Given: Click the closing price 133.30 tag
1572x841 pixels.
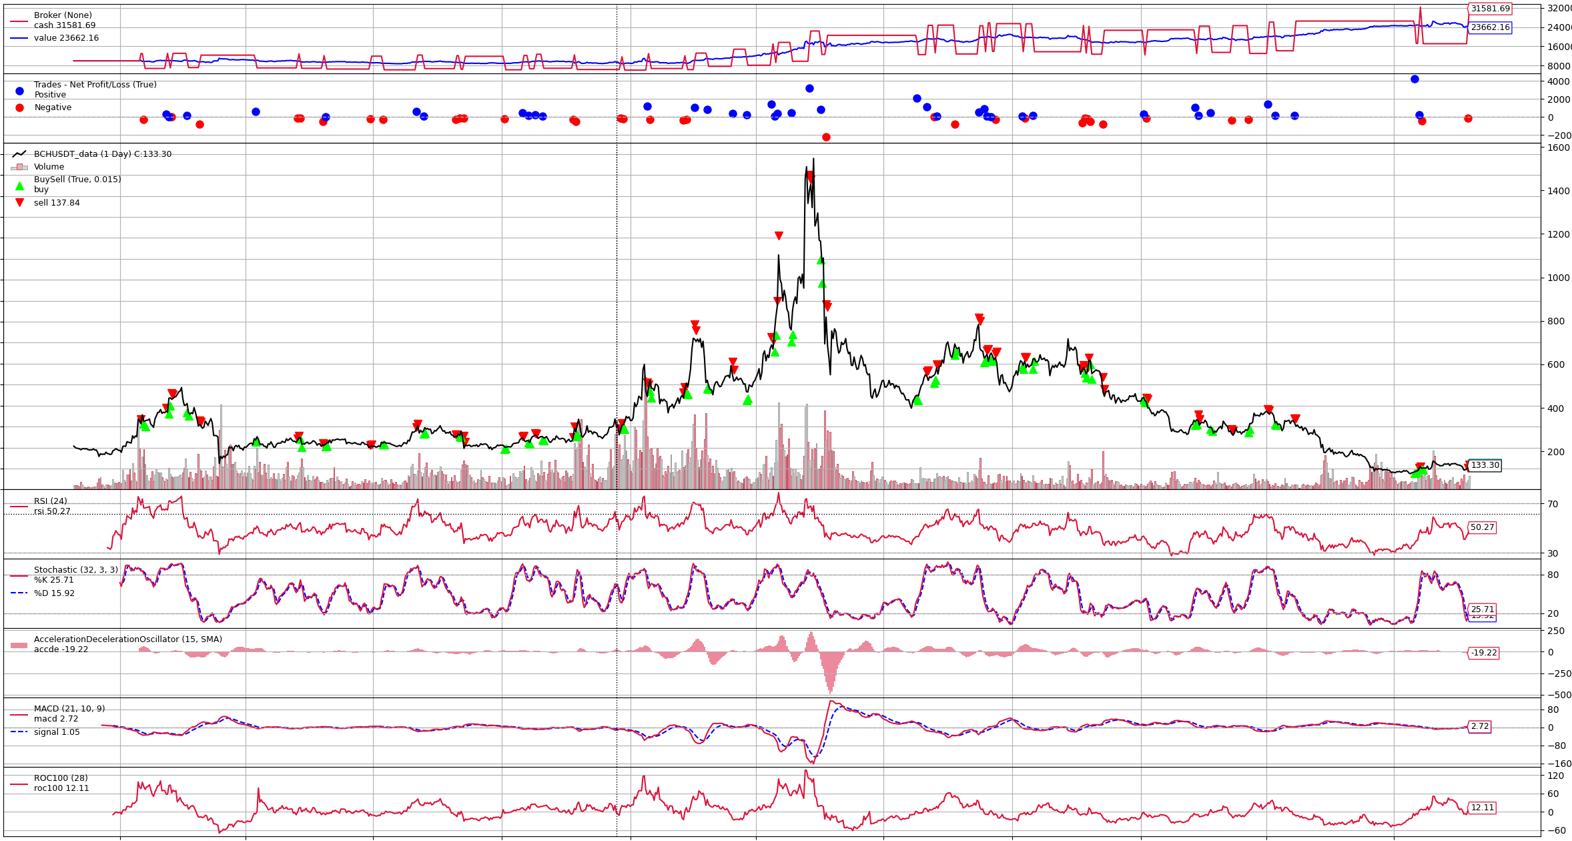Looking at the screenshot, I should pyautogui.click(x=1485, y=465).
